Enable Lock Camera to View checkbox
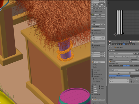The height and width of the screenshot is (104, 139). pos(92,33)
